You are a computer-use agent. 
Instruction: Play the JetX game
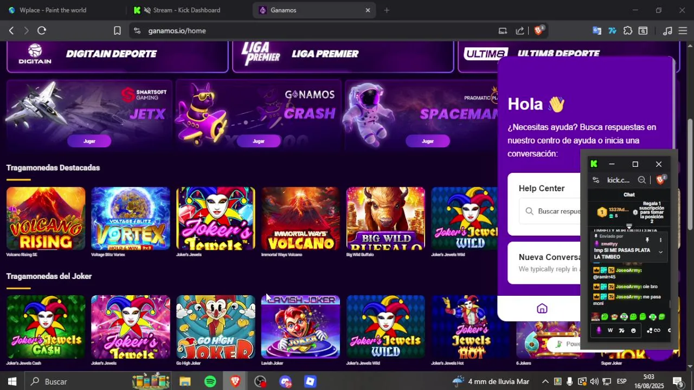click(89, 141)
